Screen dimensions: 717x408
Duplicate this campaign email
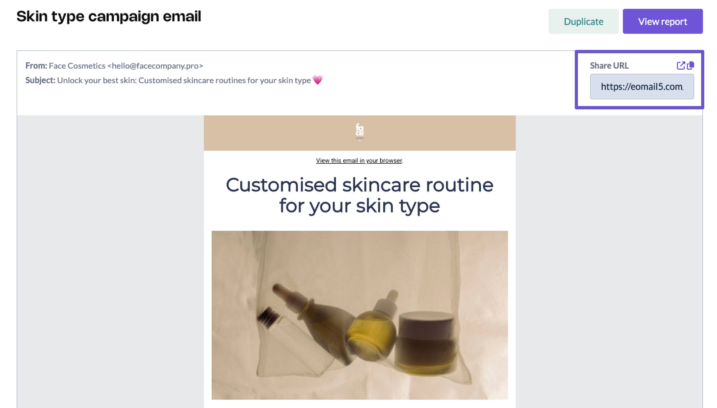coord(583,22)
